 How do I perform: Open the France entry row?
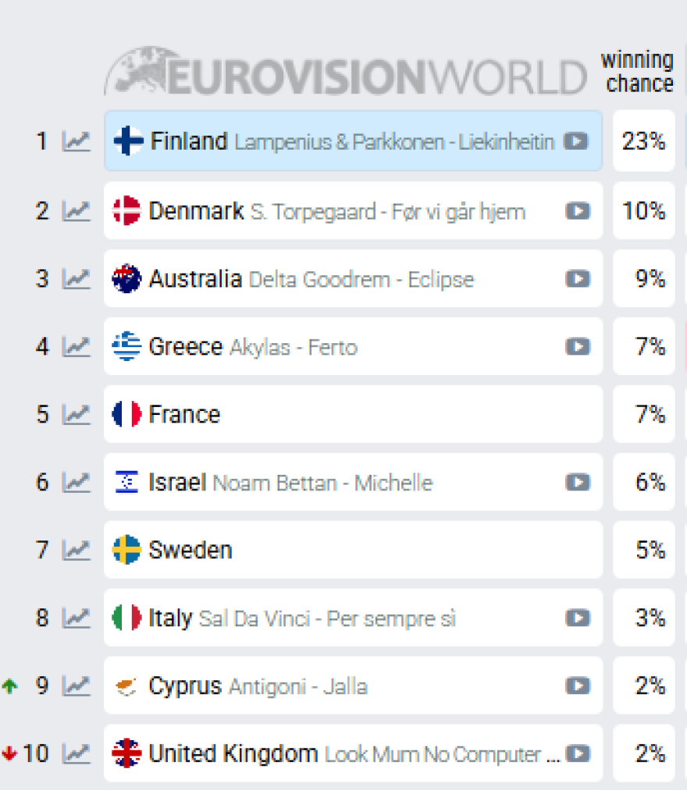(351, 414)
